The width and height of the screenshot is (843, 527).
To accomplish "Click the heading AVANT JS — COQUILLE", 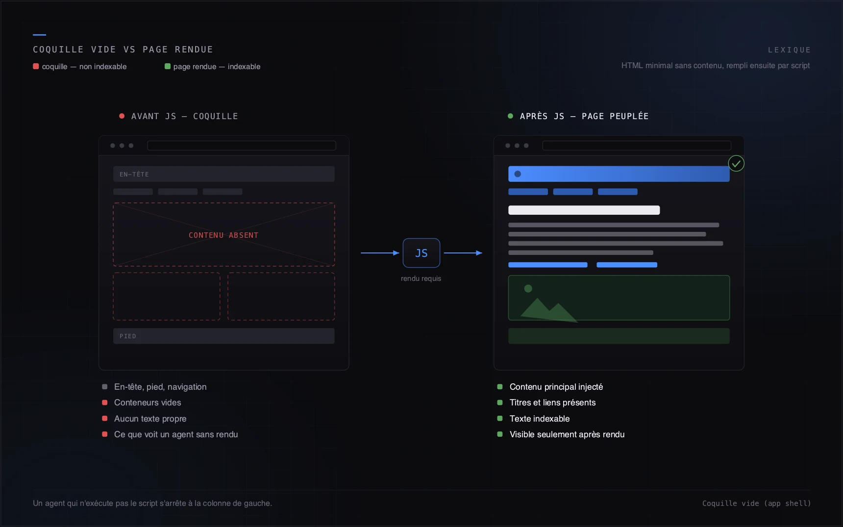I will point(184,116).
